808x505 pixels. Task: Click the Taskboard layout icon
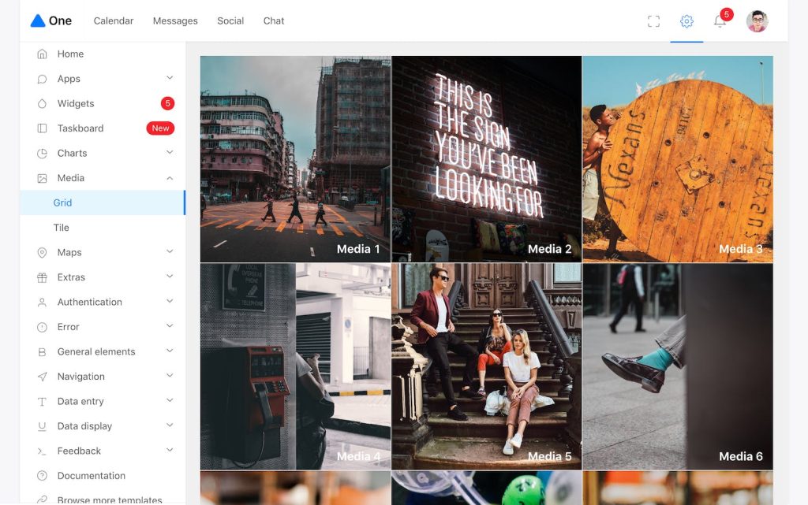43,128
